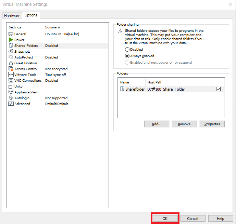
Task: Switch to the Hardware tab
Action: click(x=12, y=16)
